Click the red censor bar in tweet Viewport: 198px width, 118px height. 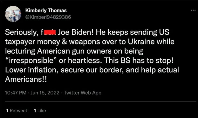tap(51, 33)
